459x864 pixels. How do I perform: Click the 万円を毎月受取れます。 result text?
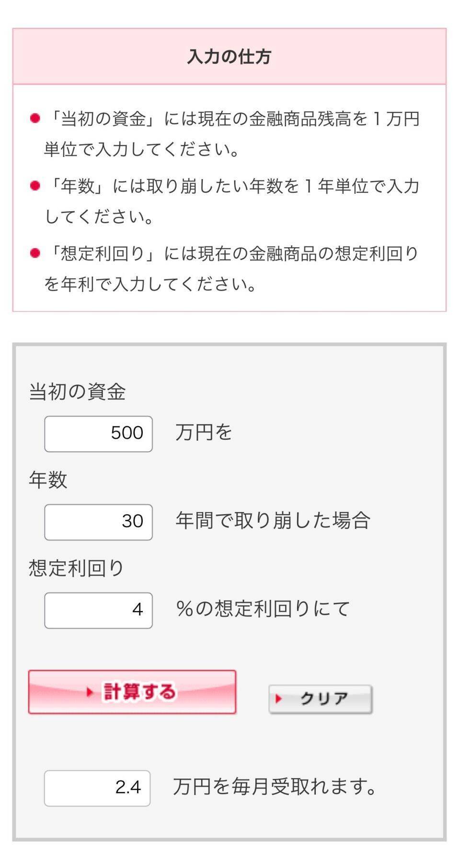pyautogui.click(x=275, y=787)
